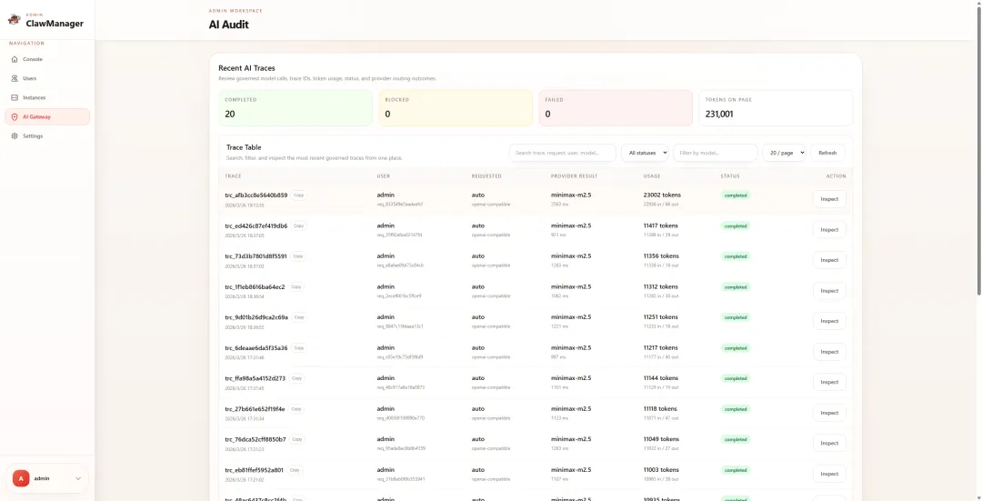Copy trace ID trc_9d01b26d9ca2c69a
Screen dimensions: 982x501
(x=299, y=317)
